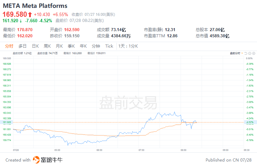Select the 分时 tab
This screenshot has width=257, height=167.
pyautogui.click(x=9, y=46)
